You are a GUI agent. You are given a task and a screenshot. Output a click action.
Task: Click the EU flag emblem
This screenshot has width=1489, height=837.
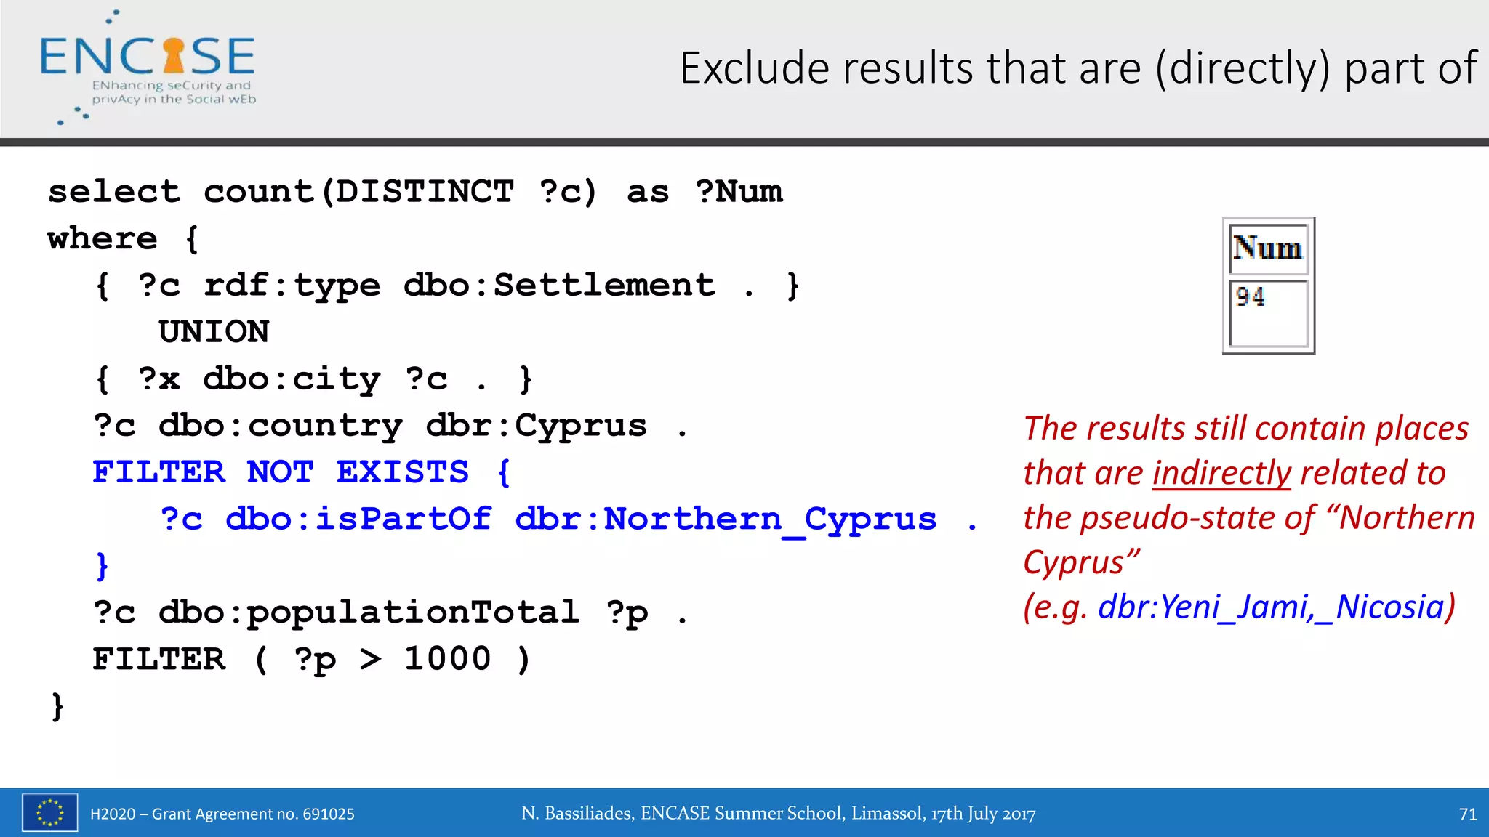point(49,812)
